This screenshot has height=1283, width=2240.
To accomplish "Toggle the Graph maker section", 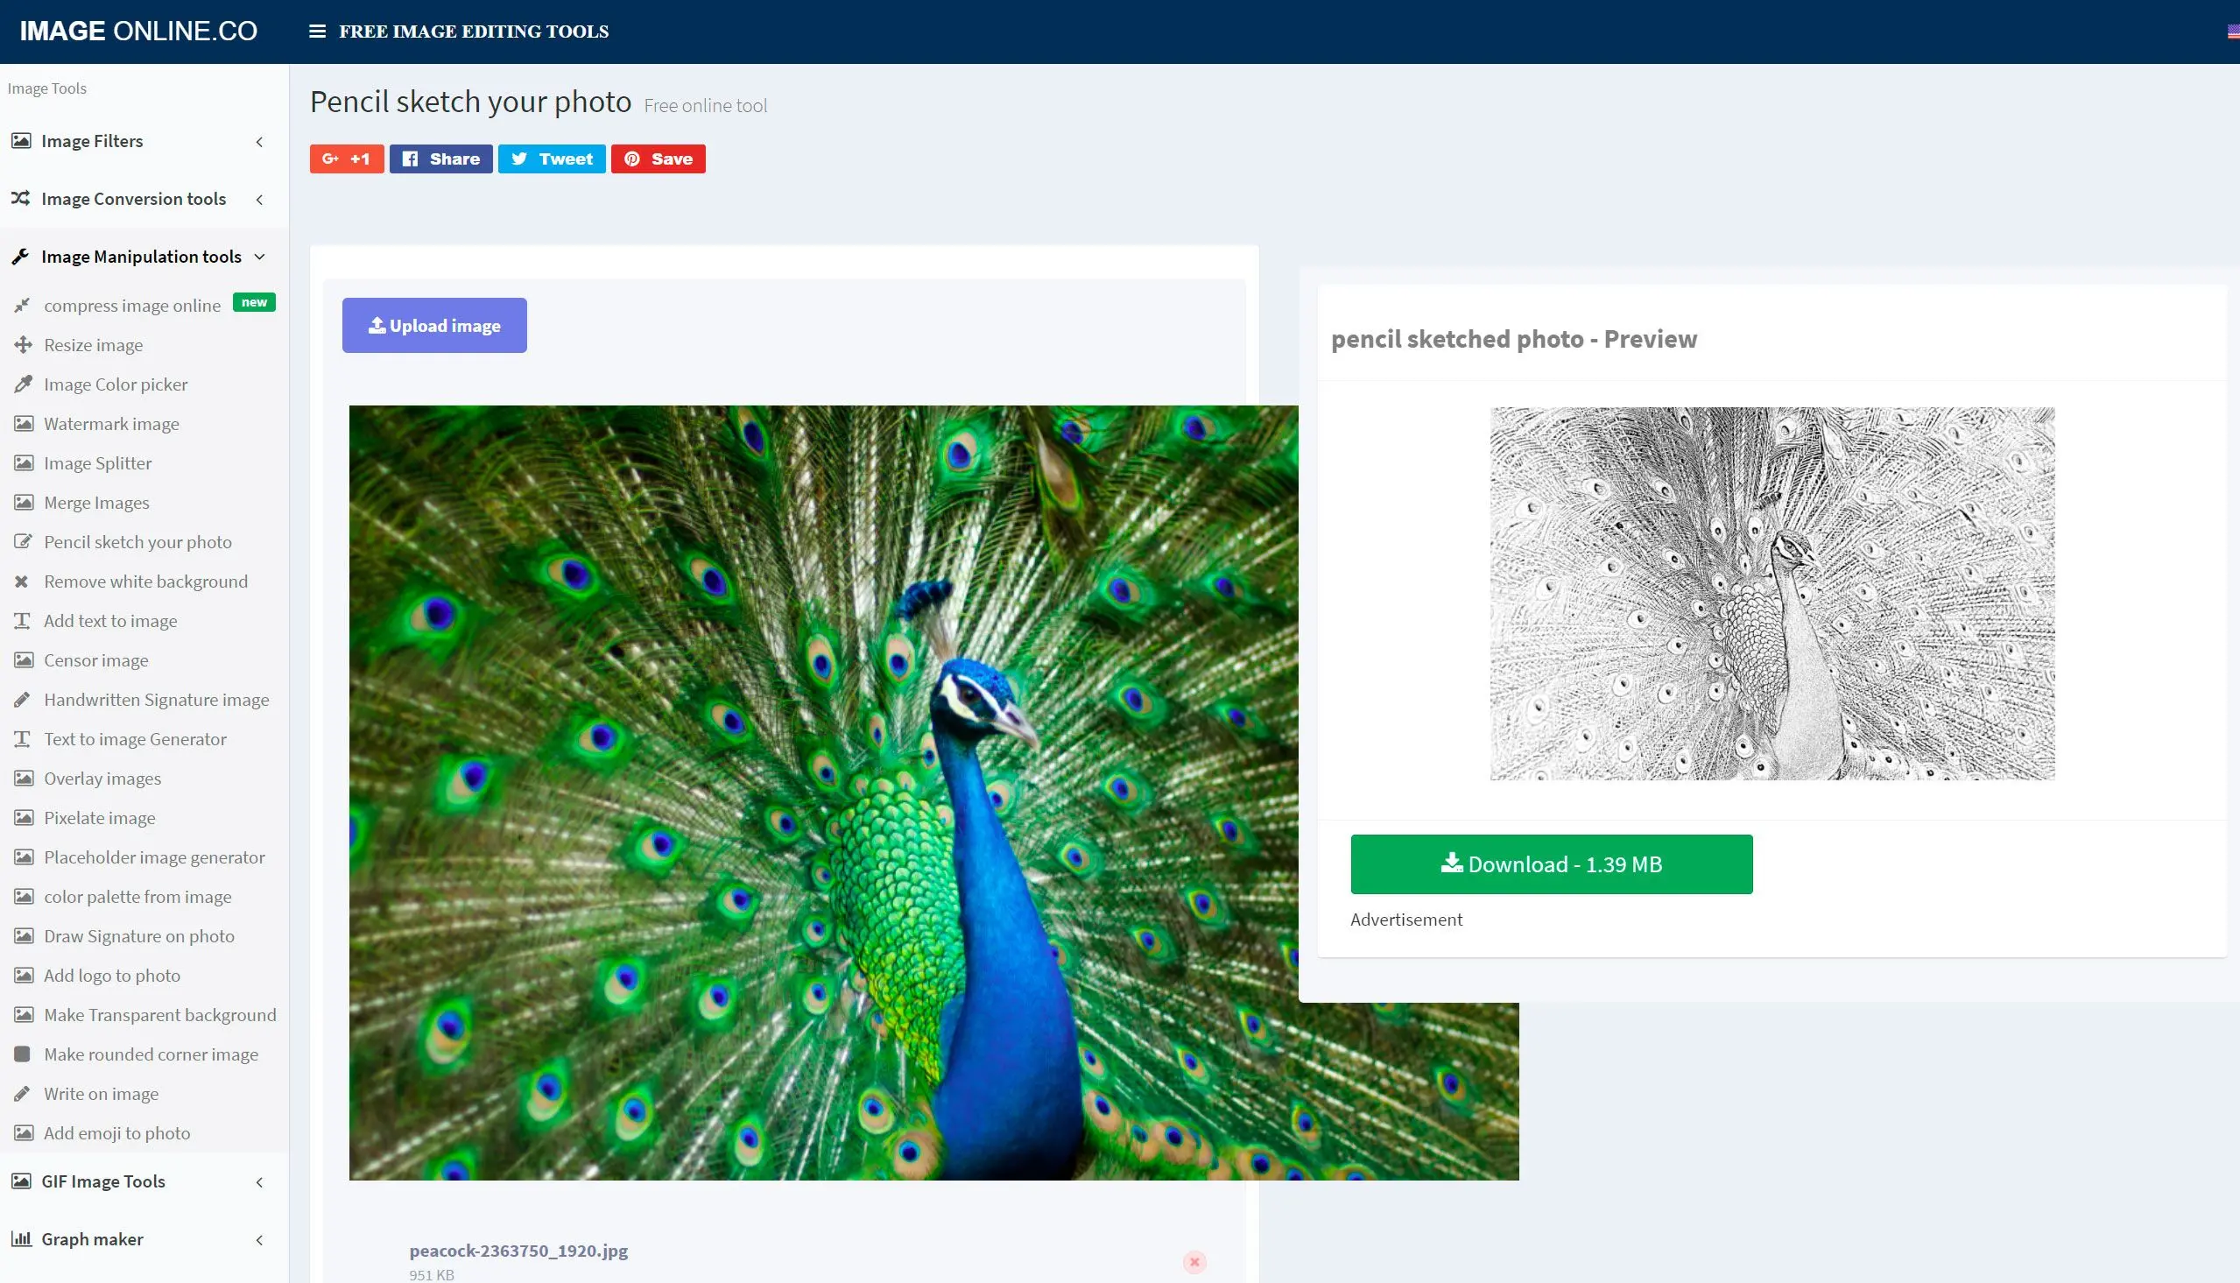I will [140, 1238].
